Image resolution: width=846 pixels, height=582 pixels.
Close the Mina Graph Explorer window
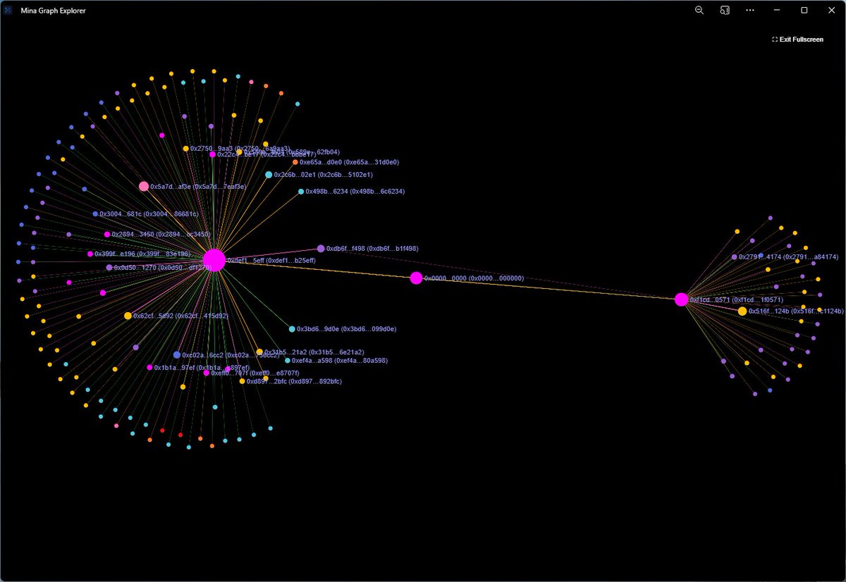pos(830,11)
